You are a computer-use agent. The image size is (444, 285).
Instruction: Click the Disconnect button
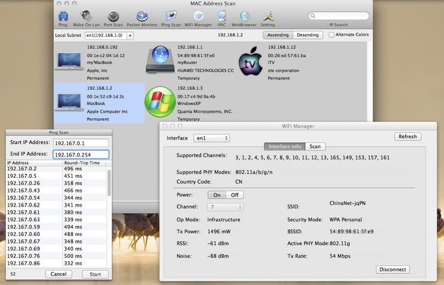coord(392,270)
